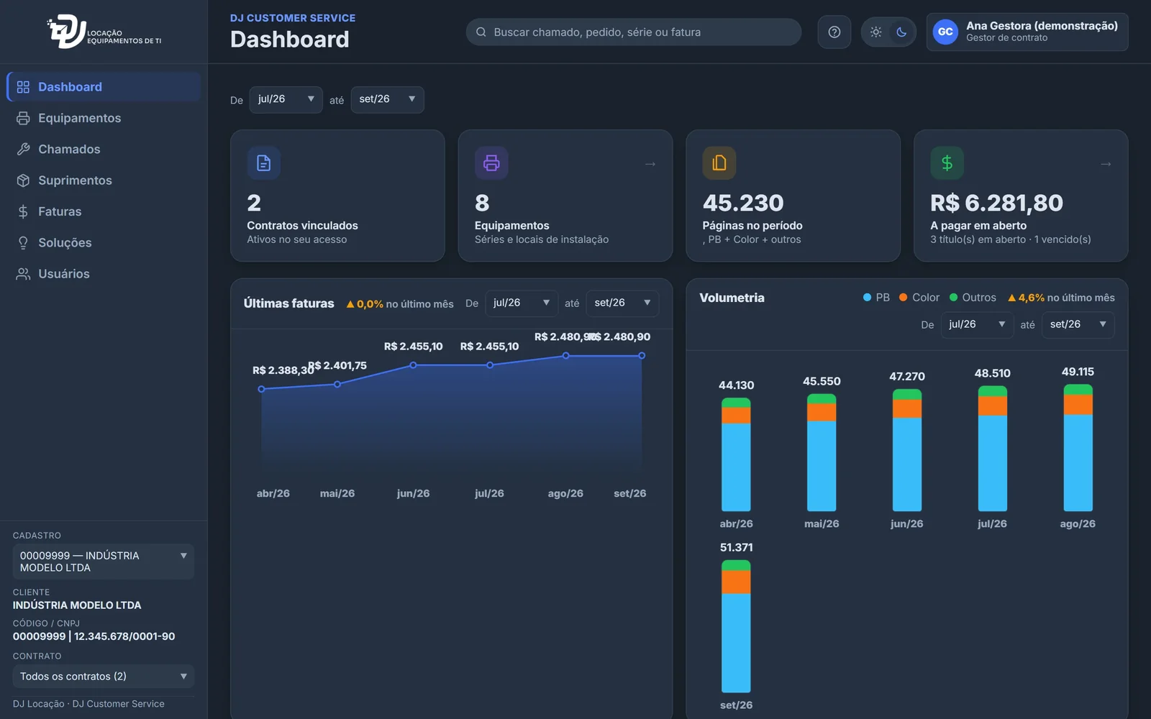
Task: Open Suprimentos in the sidebar
Action: click(104, 180)
